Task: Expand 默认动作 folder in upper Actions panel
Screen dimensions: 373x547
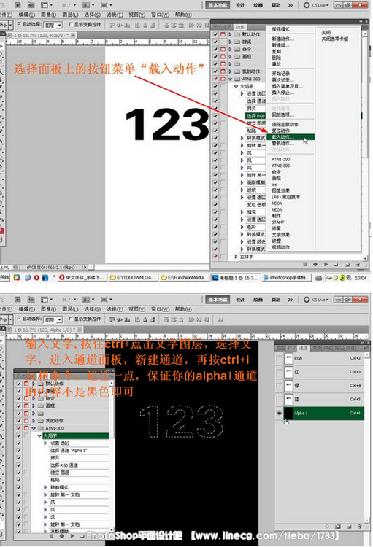Action: pos(230,34)
